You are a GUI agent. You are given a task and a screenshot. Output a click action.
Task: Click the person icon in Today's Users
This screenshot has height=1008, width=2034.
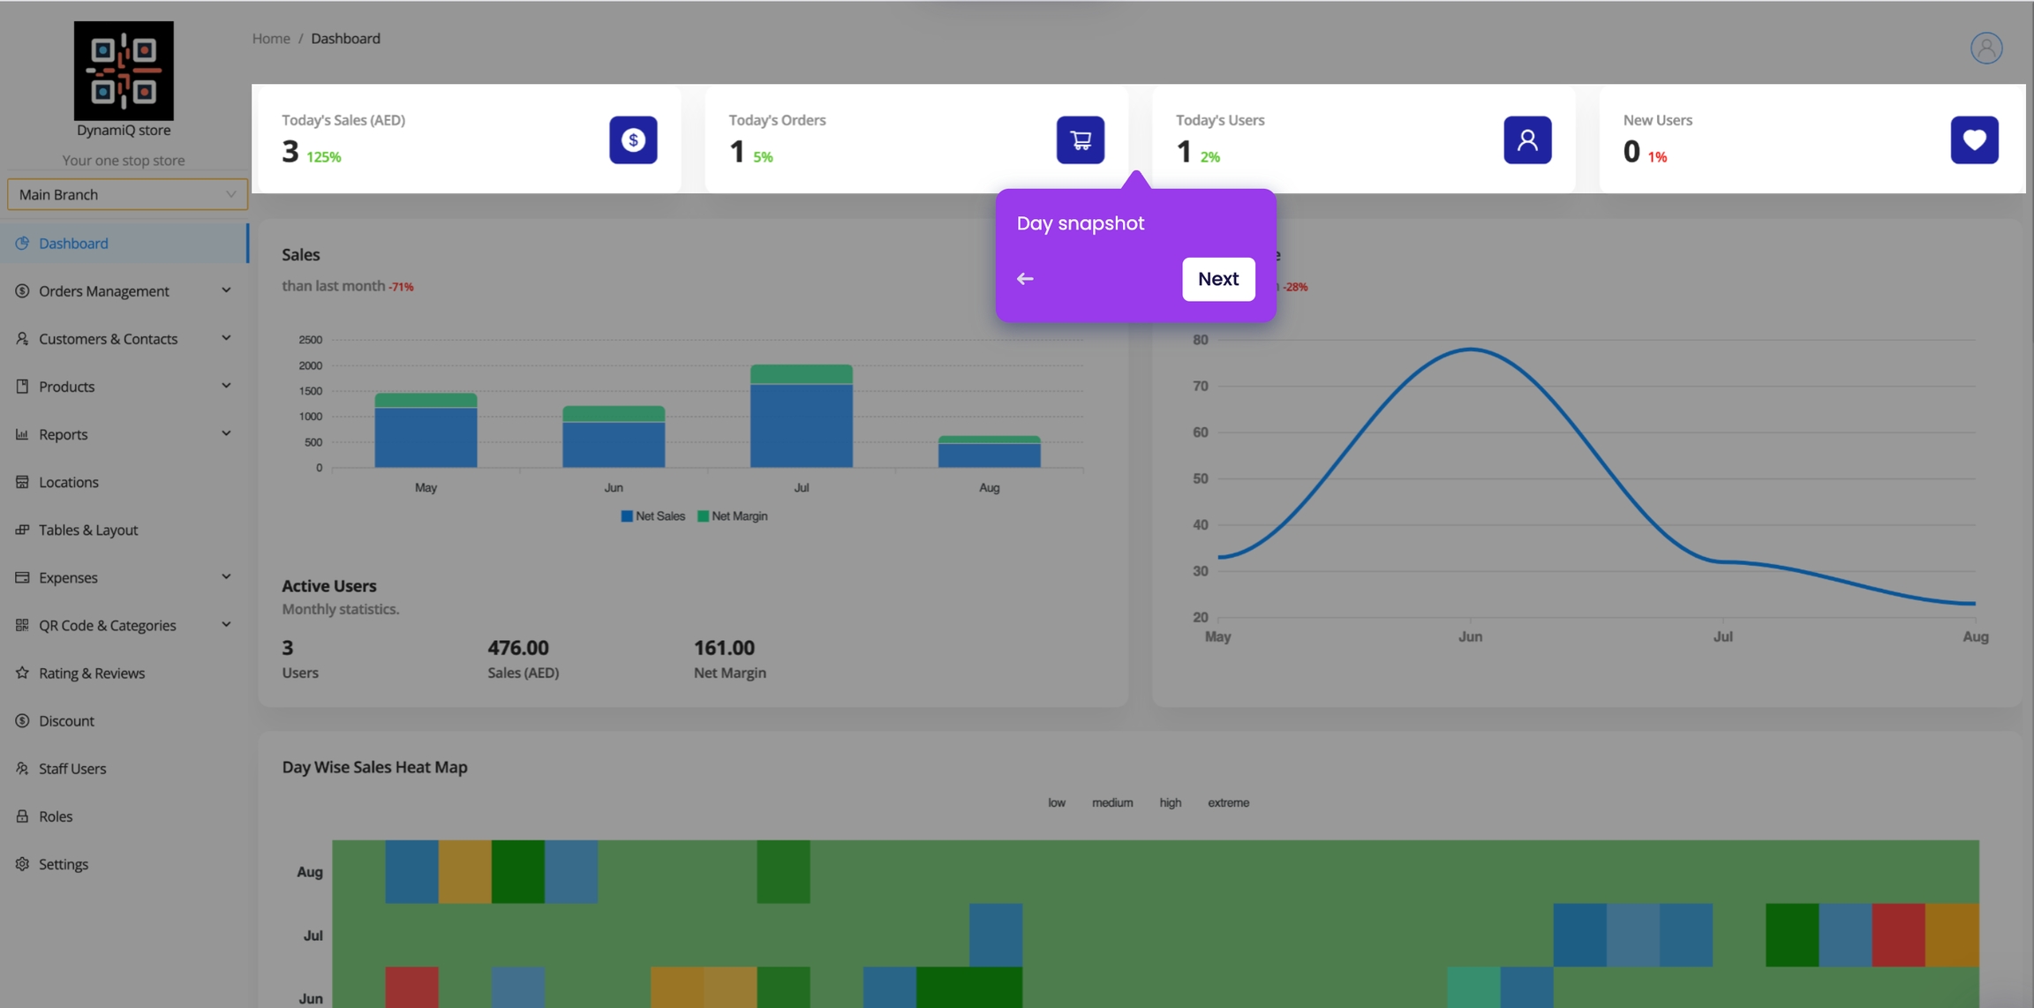[x=1526, y=139]
